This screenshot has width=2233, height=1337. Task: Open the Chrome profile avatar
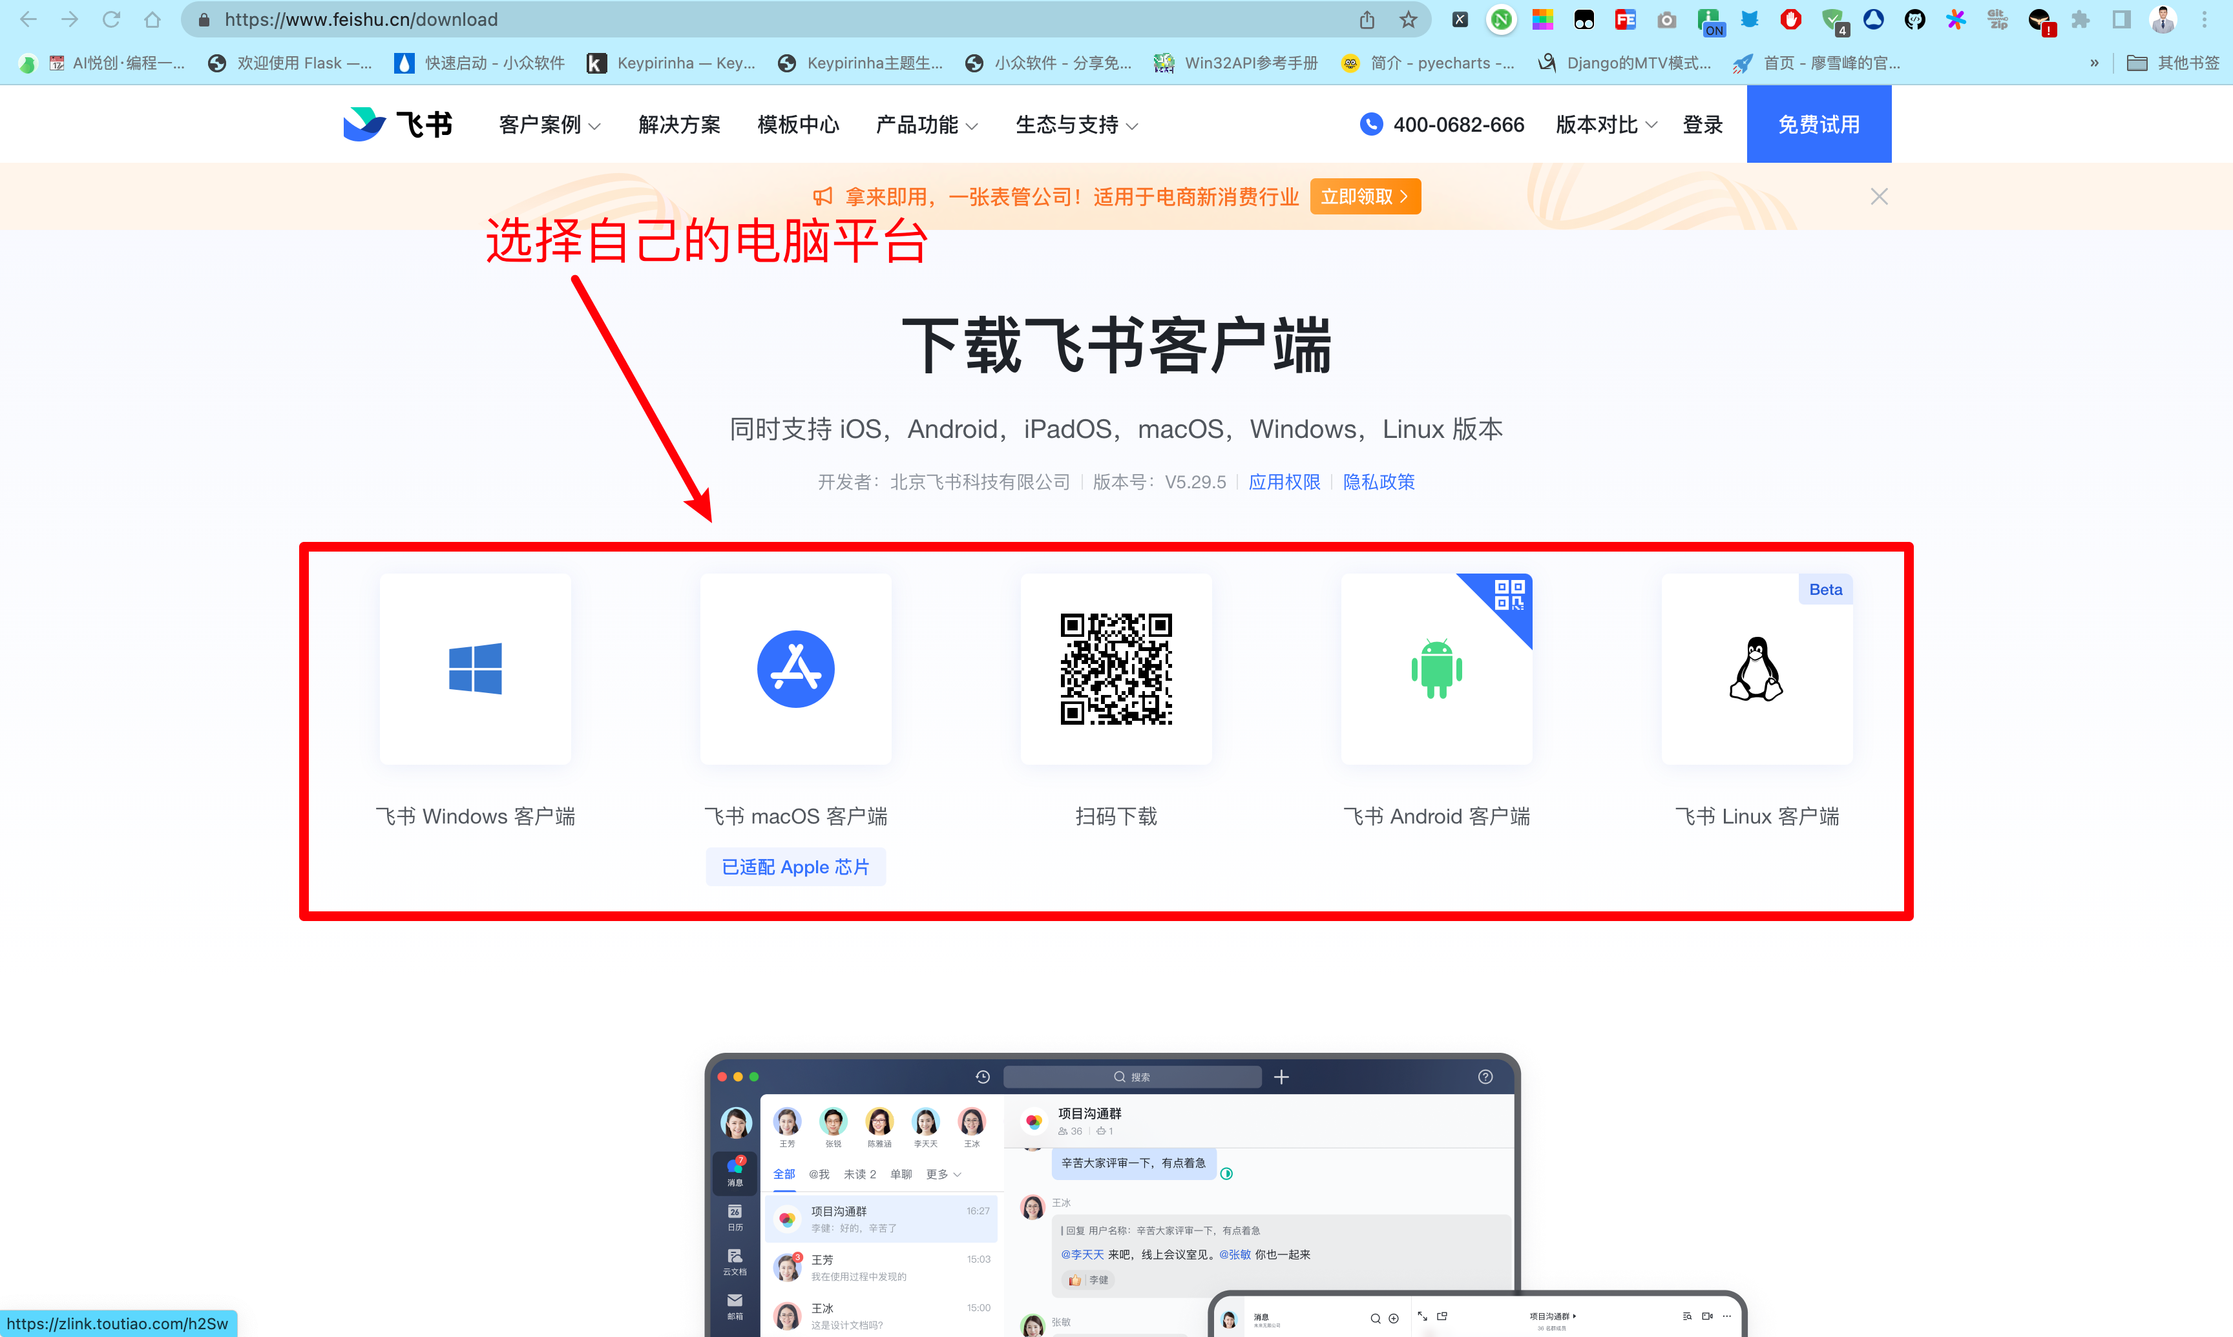click(x=2163, y=19)
